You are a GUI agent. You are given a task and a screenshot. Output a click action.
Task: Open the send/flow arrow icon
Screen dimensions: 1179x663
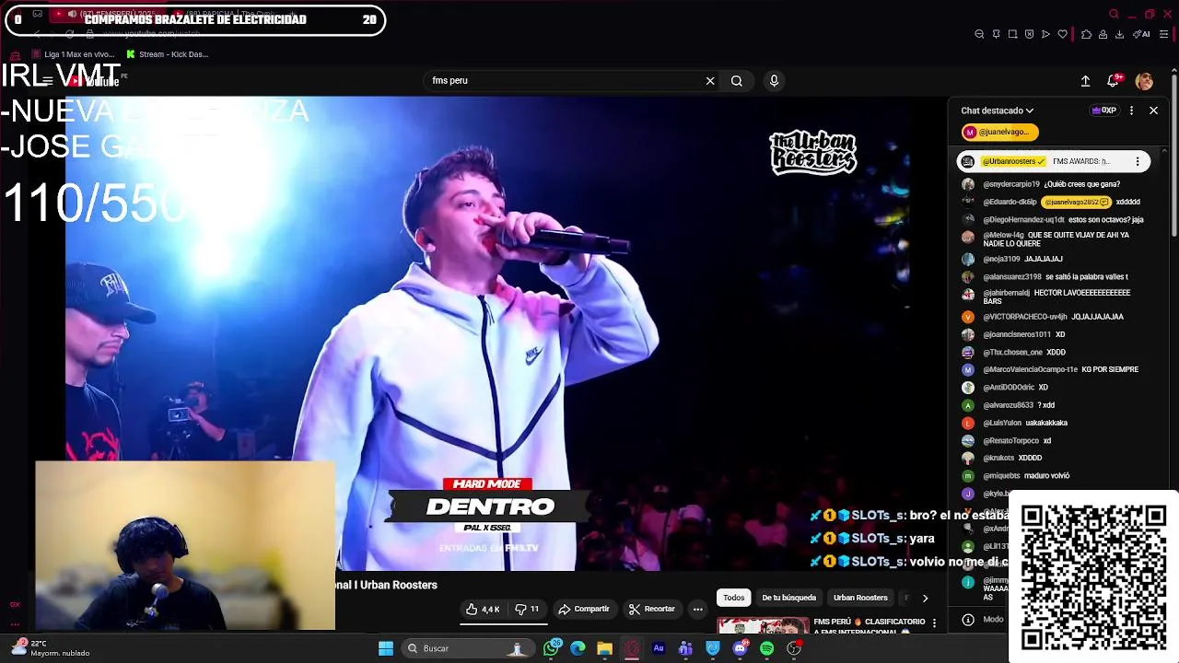[1045, 34]
